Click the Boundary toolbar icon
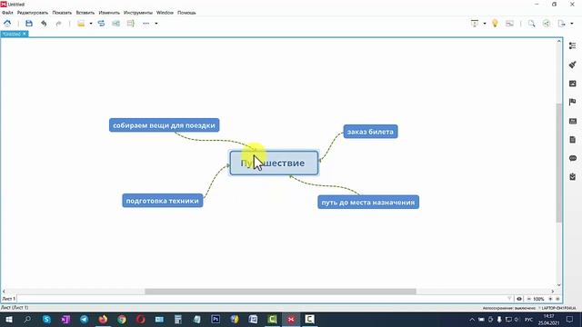Viewport: 582px width, 327px height. tap(115, 24)
